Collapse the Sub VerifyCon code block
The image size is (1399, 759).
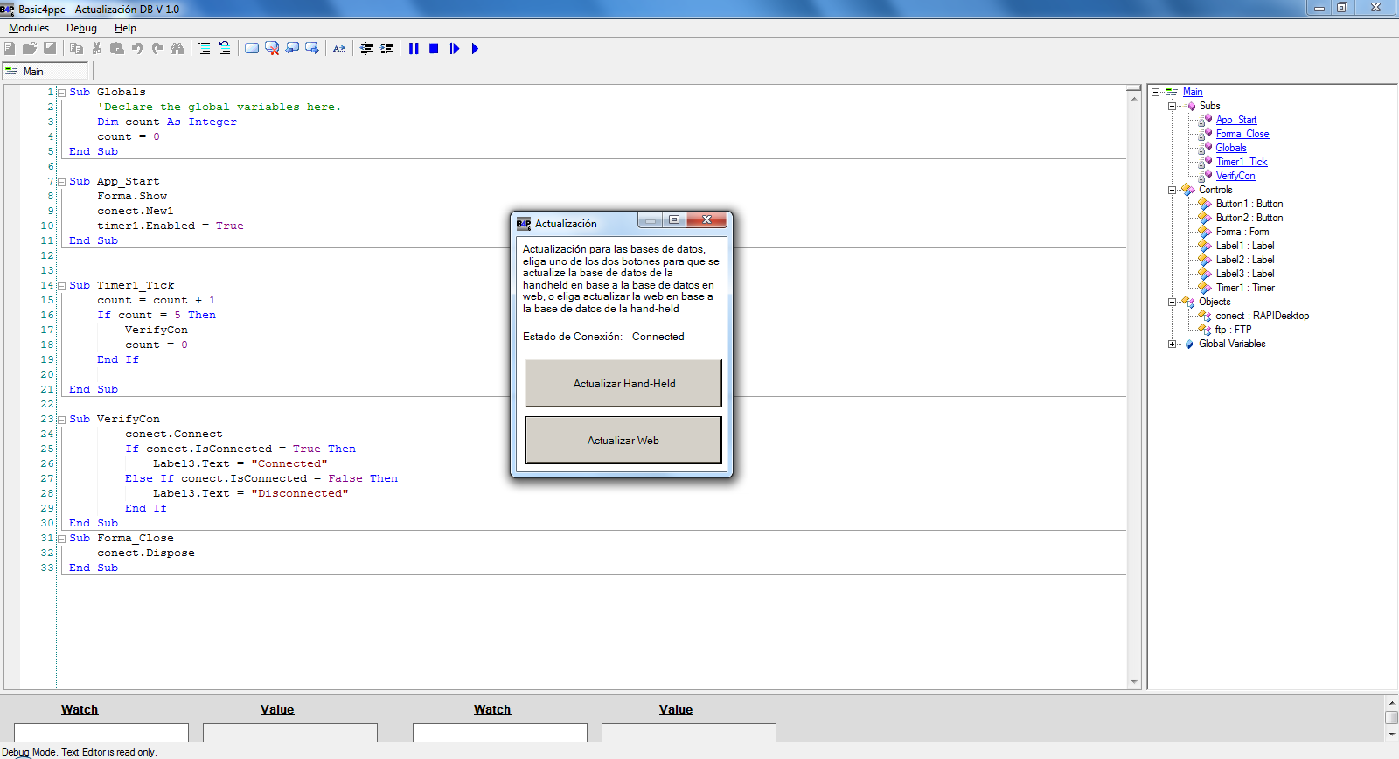tap(62, 420)
